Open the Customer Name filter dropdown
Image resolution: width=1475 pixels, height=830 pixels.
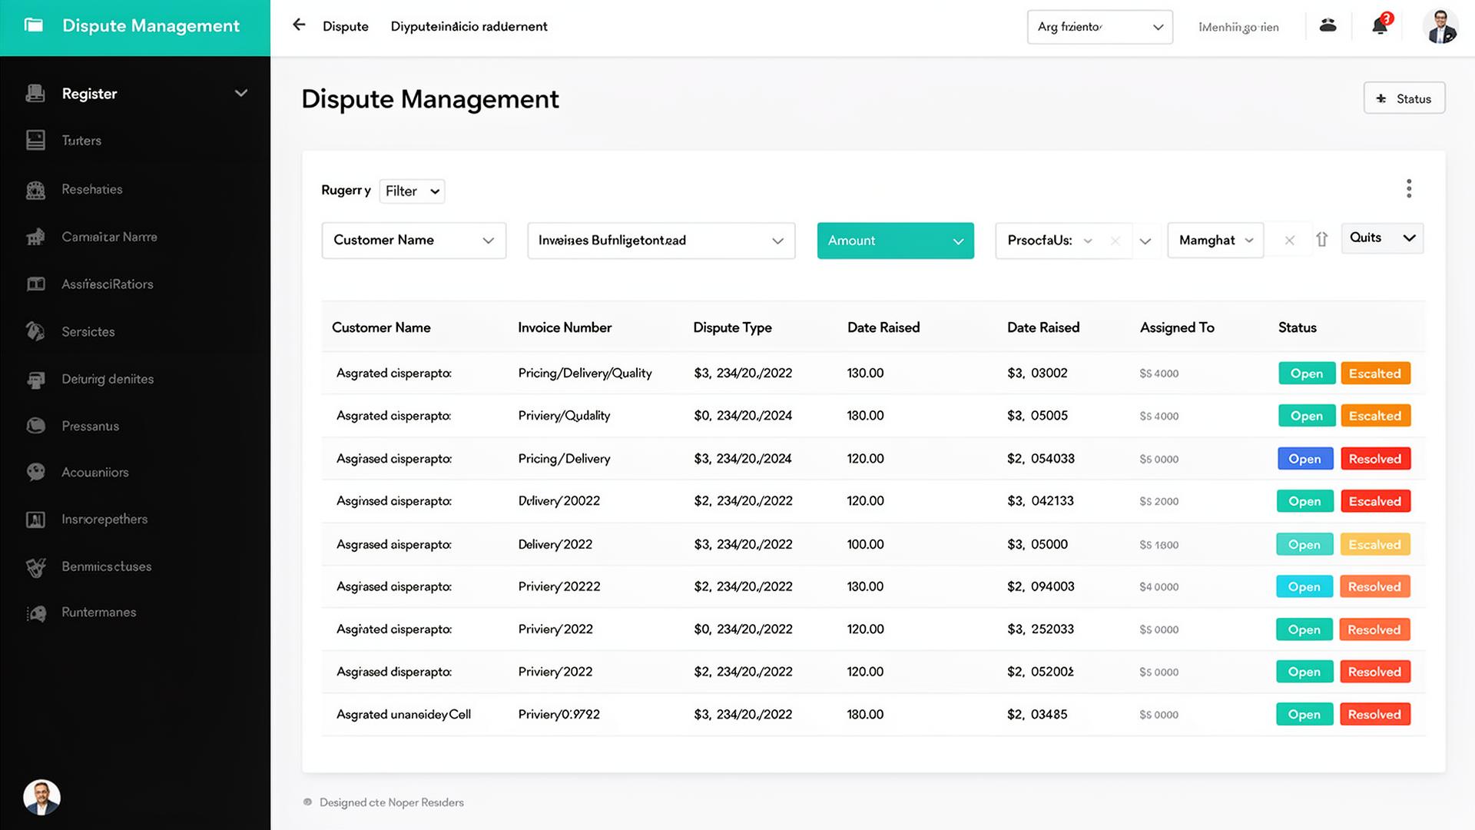click(x=414, y=241)
